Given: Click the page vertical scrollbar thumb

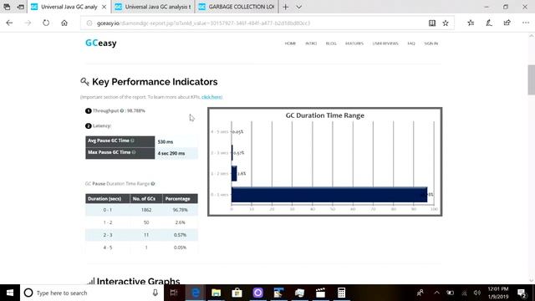Looking at the screenshot, I should [x=532, y=79].
